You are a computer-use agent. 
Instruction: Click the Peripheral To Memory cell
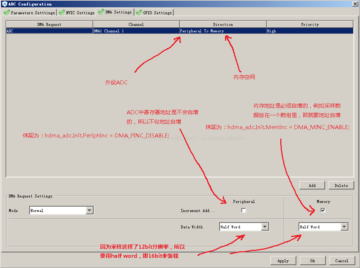(223, 31)
